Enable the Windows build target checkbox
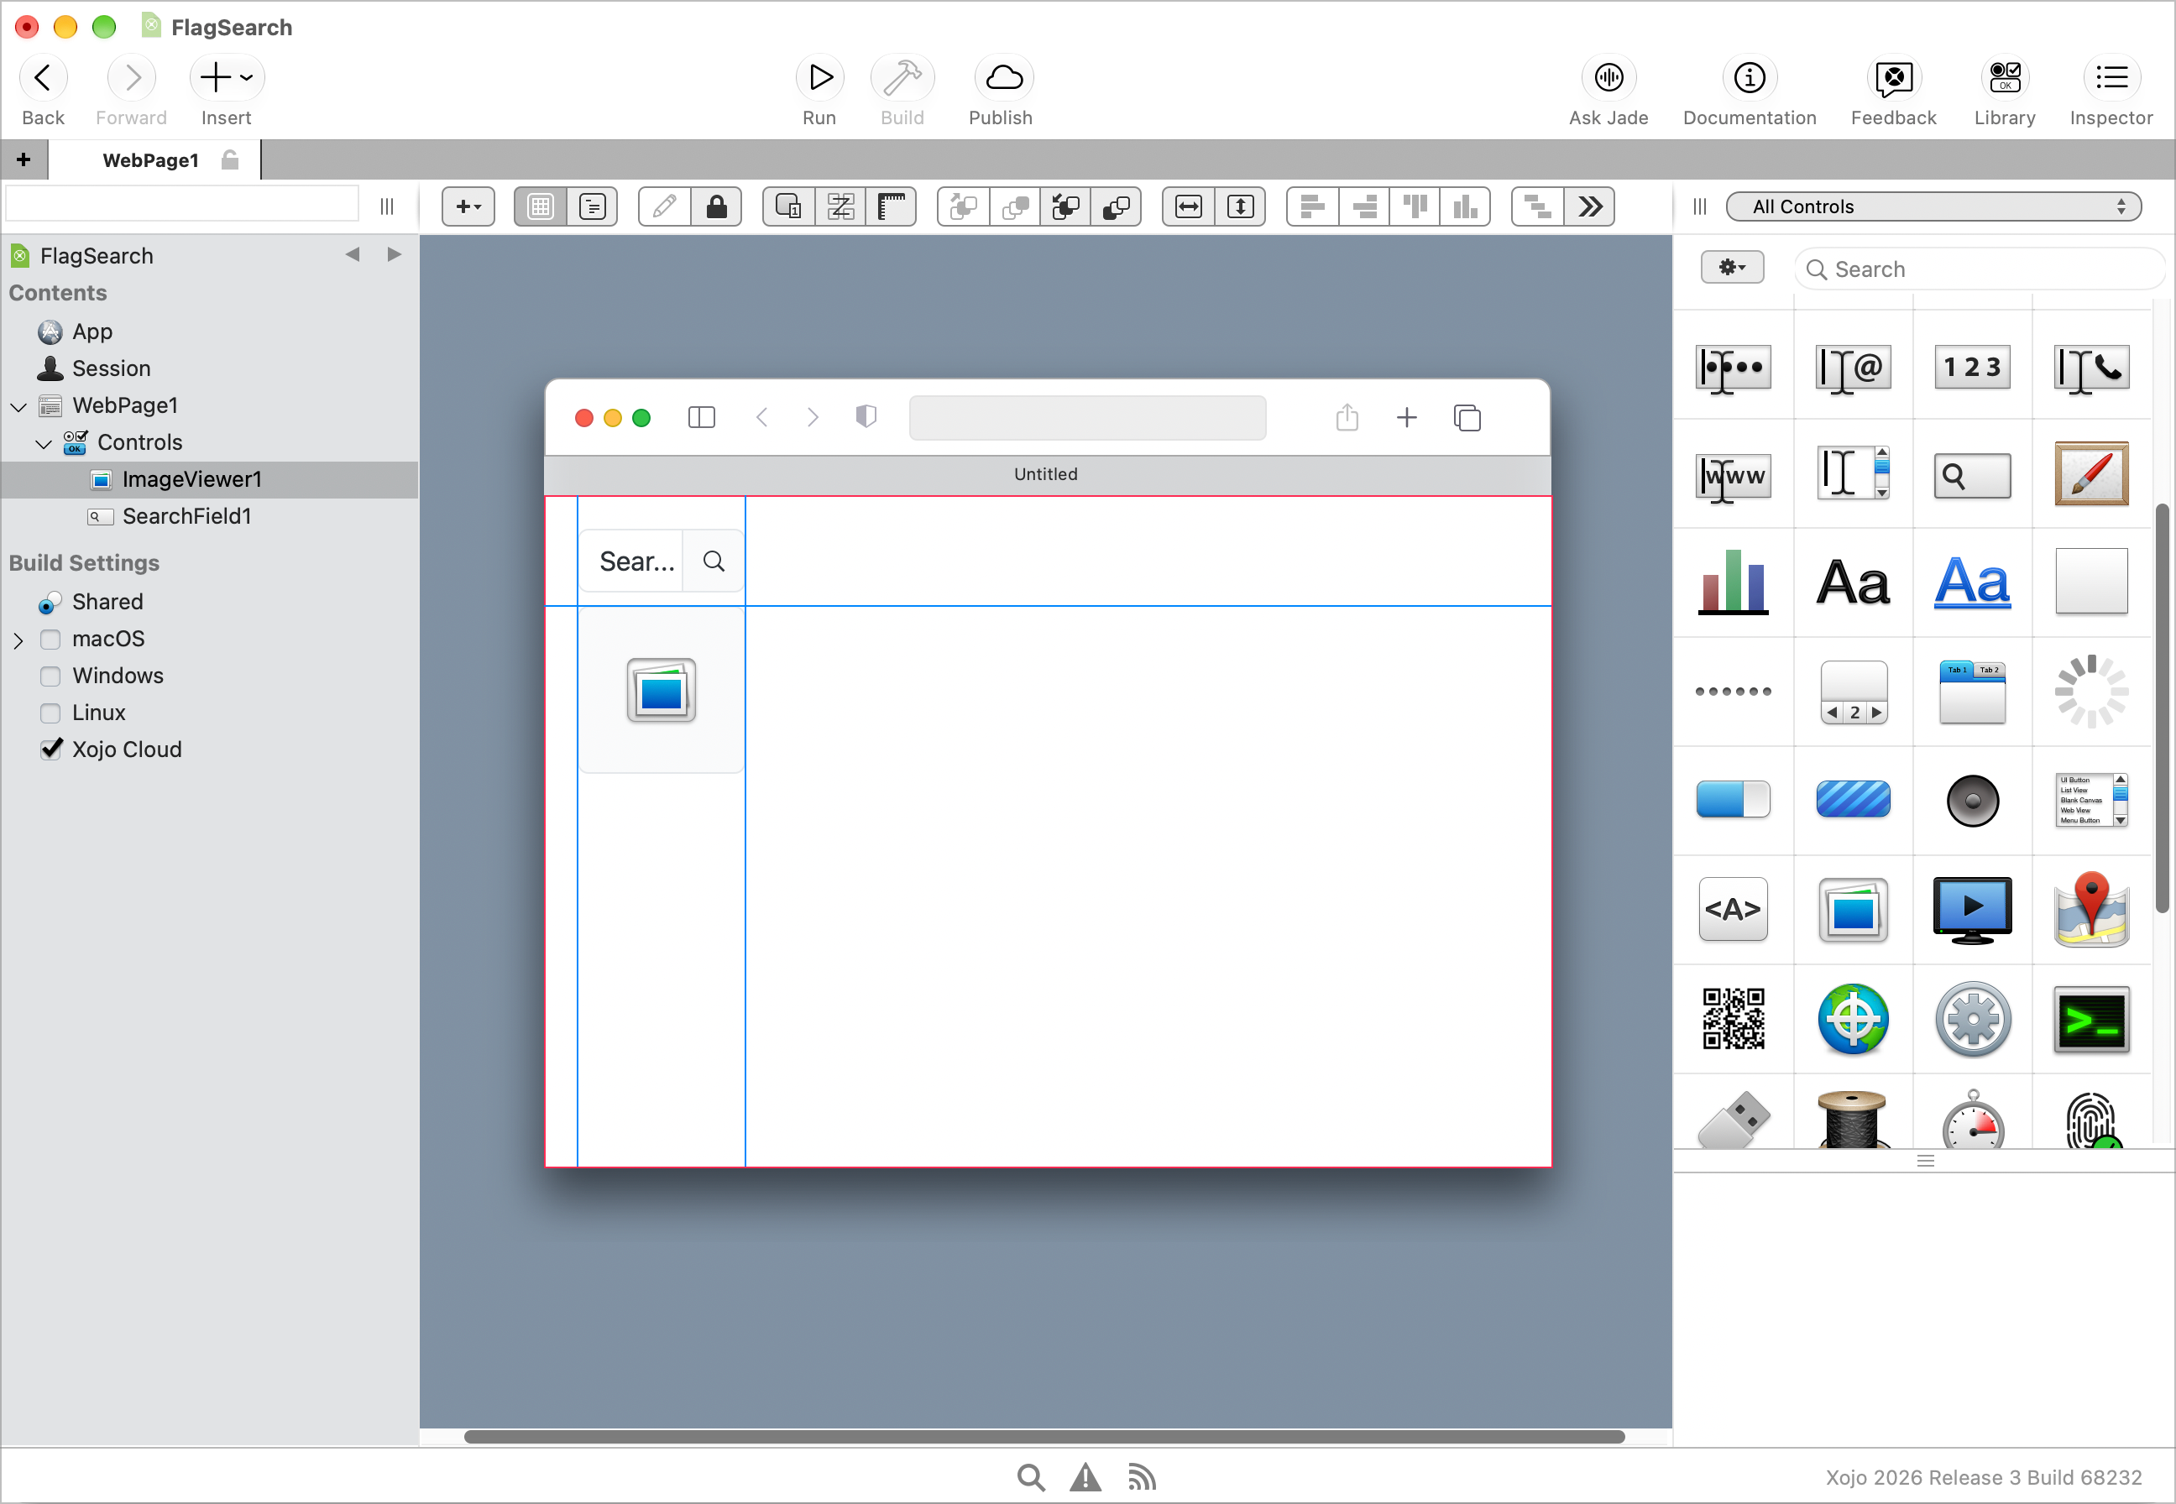Screen dimensions: 2176x1504 [x=50, y=676]
